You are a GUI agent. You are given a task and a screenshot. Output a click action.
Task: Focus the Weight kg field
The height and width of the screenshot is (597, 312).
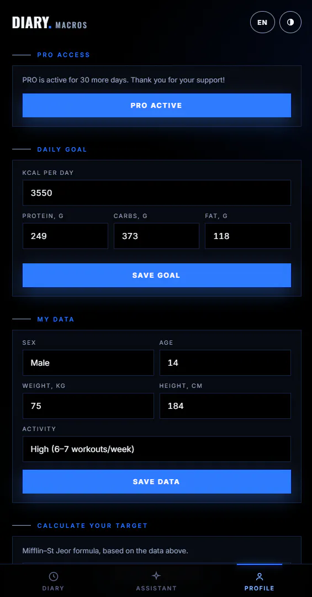pos(88,406)
